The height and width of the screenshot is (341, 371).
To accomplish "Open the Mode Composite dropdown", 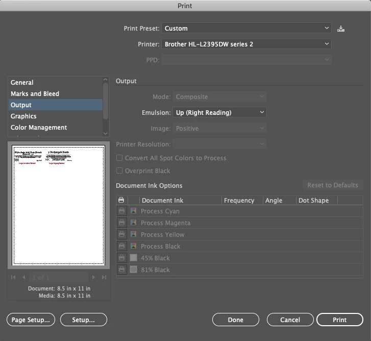I will (219, 96).
